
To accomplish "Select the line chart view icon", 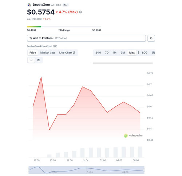I will pos(31,60).
